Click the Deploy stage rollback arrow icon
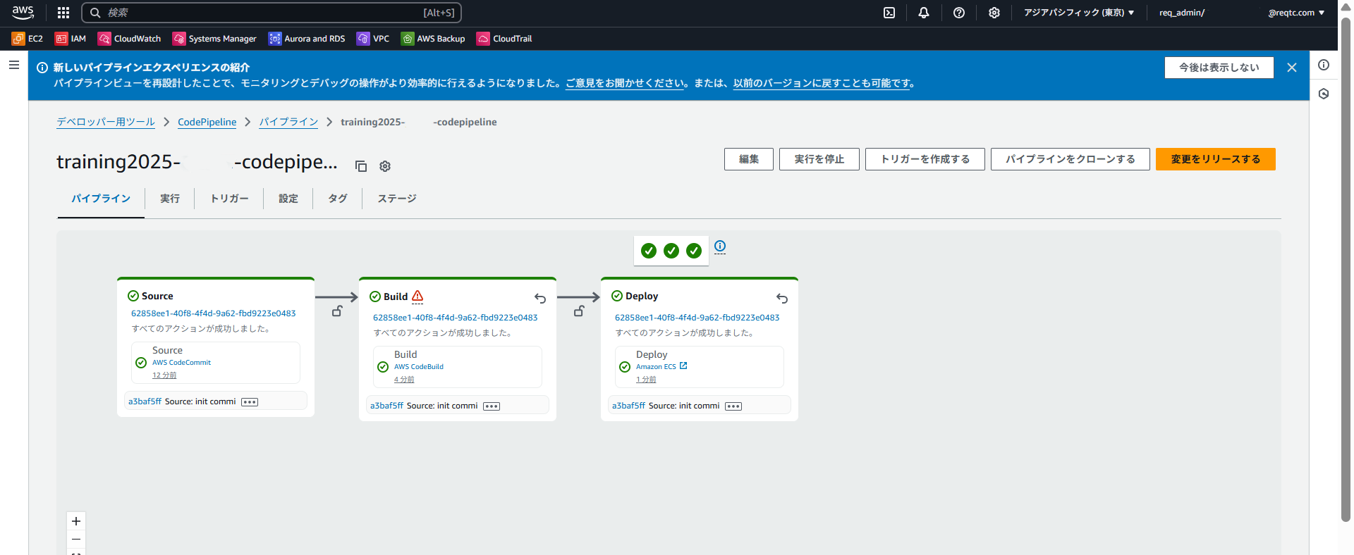 [782, 299]
